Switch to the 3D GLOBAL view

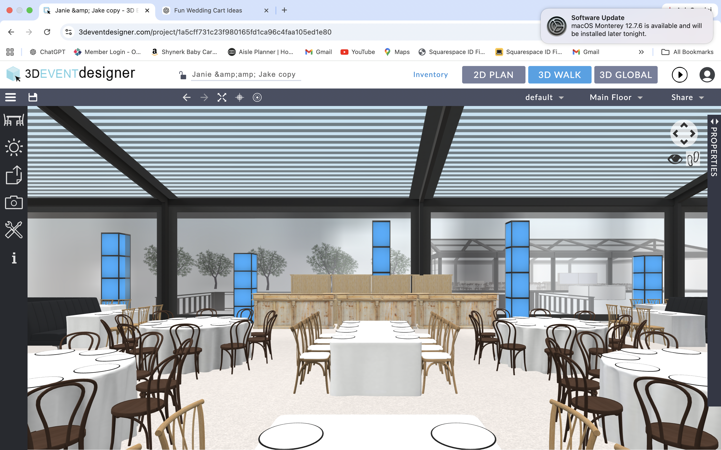tap(626, 75)
